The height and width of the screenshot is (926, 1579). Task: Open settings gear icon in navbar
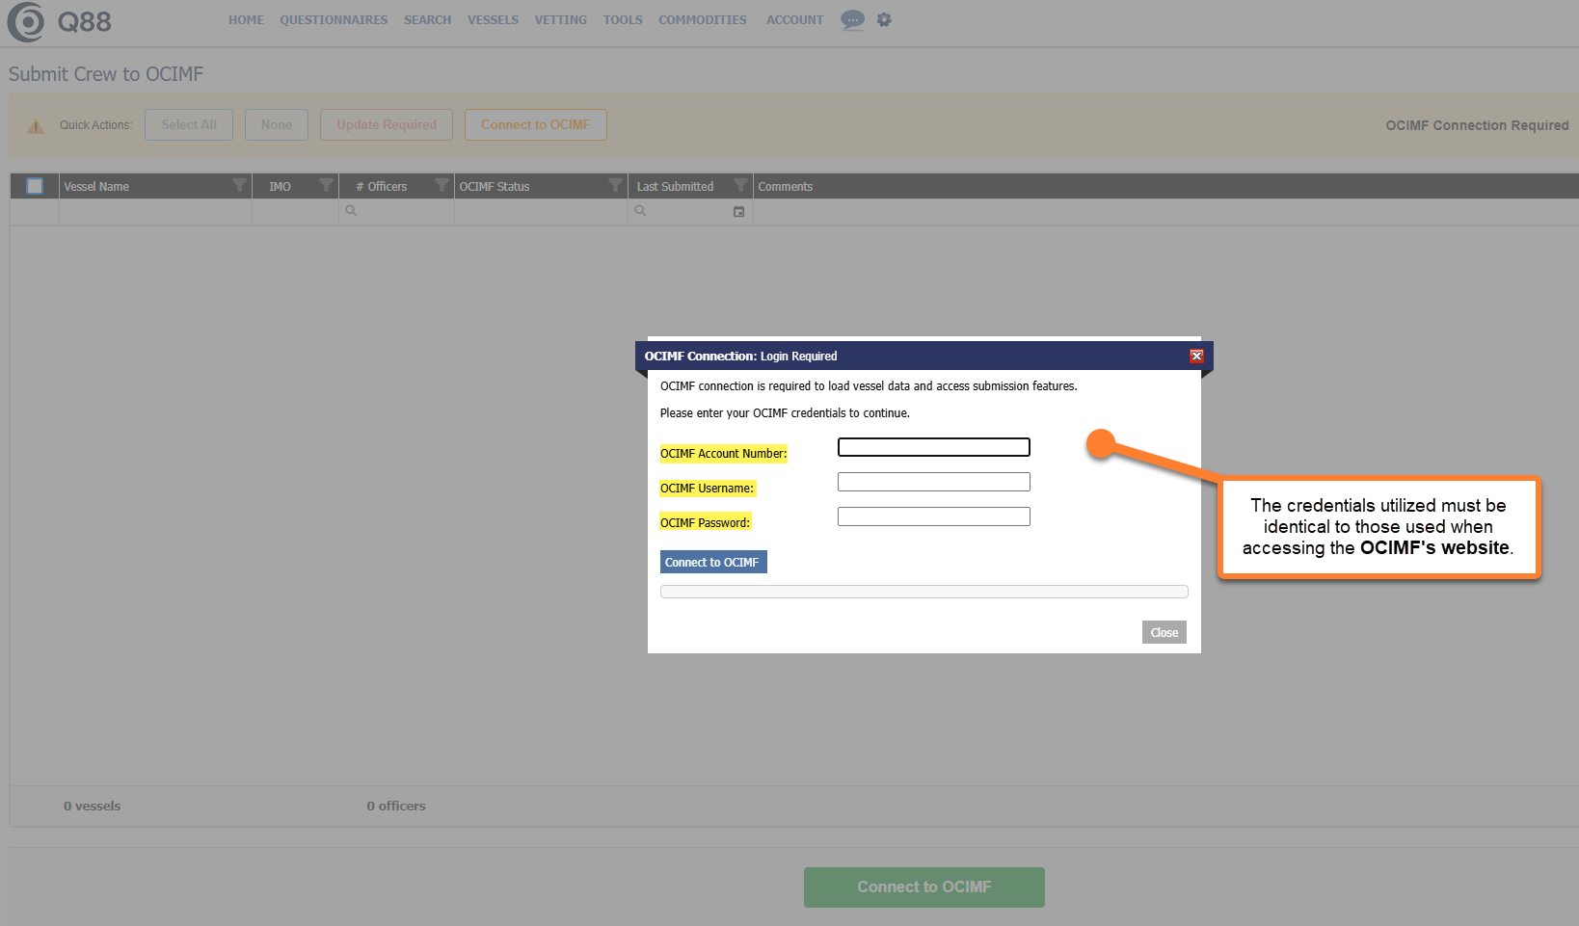(x=884, y=19)
